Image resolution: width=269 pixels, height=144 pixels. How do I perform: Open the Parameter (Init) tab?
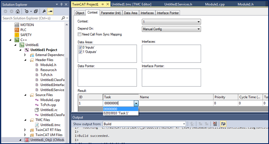pos(111,13)
